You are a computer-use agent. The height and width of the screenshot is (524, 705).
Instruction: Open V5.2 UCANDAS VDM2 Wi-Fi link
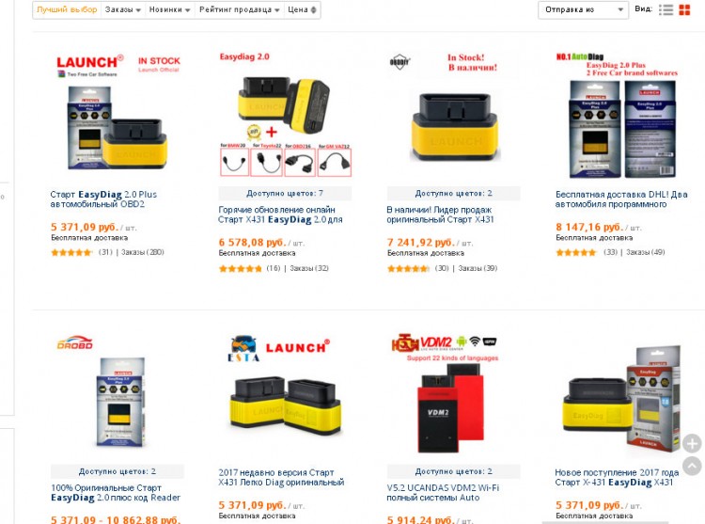point(443,493)
